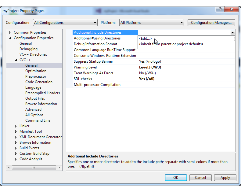Select Warning Level property

coord(105,67)
